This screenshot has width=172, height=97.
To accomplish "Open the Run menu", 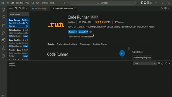I will (x=38, y=3).
